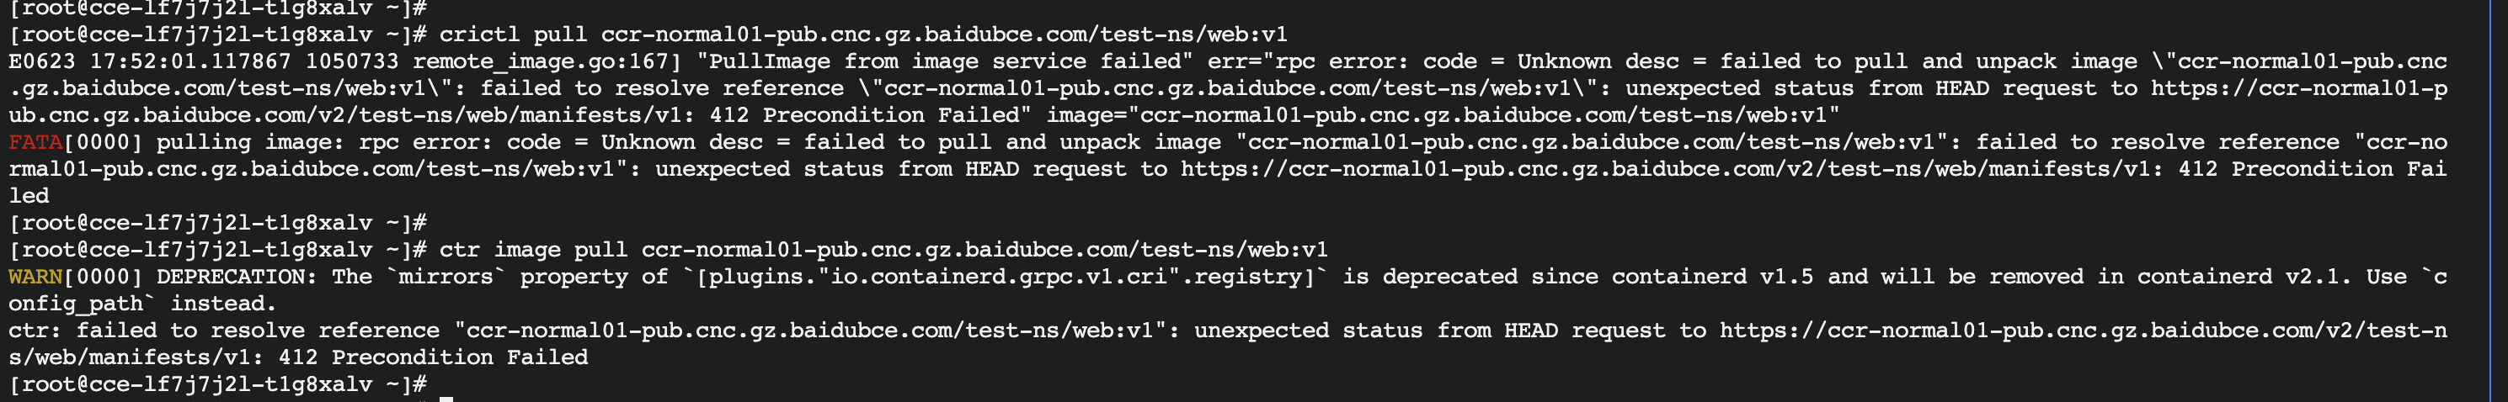The image size is (2508, 402).
Task: Select the E0623 error code prefix
Action: click(43, 61)
